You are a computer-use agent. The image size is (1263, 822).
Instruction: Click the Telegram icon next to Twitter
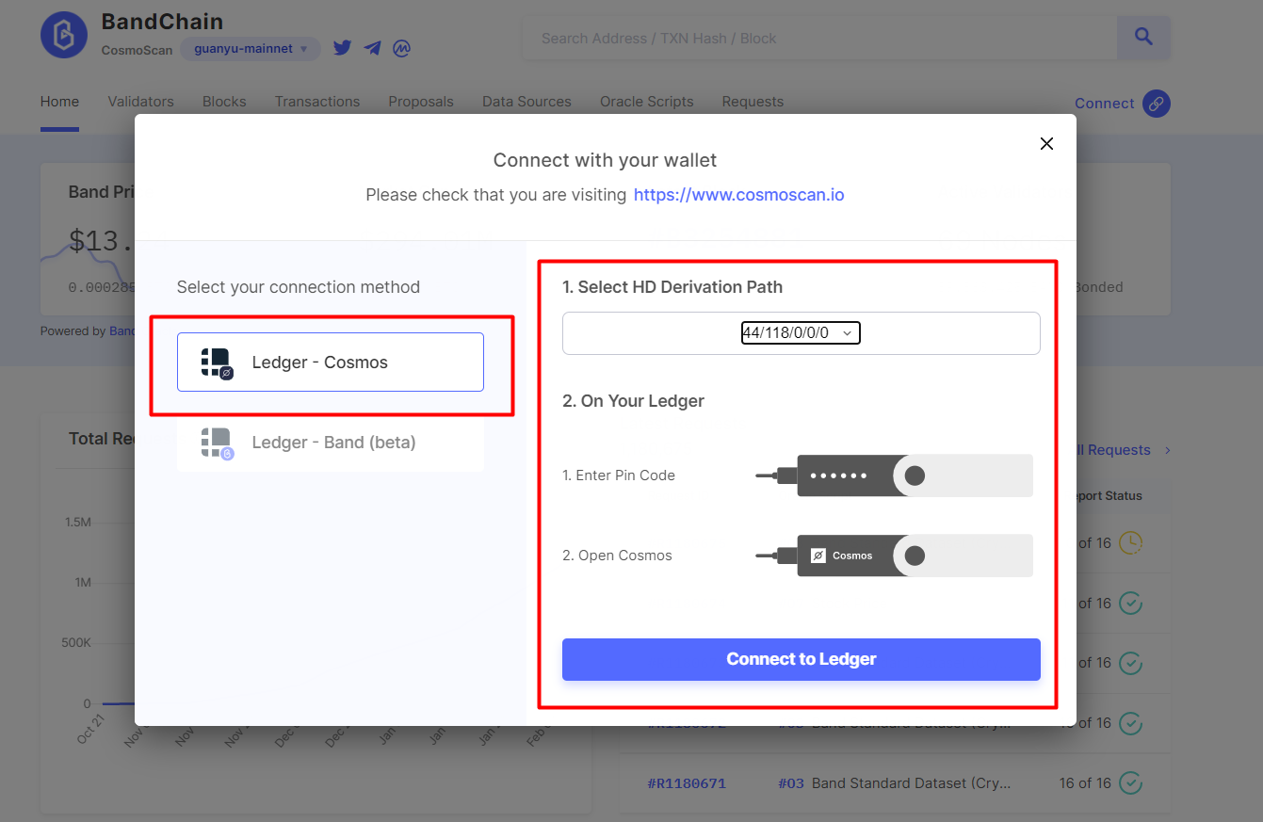click(372, 47)
